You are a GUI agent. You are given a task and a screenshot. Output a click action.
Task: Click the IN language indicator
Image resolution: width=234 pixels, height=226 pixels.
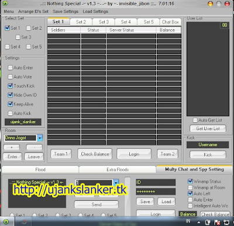click(x=188, y=221)
